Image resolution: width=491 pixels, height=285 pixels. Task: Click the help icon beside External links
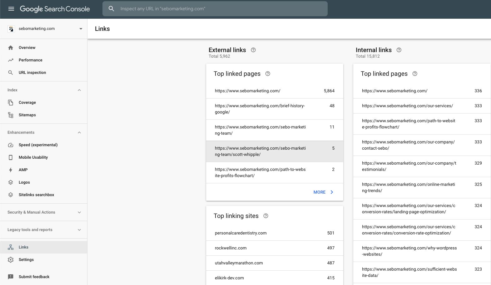(253, 50)
